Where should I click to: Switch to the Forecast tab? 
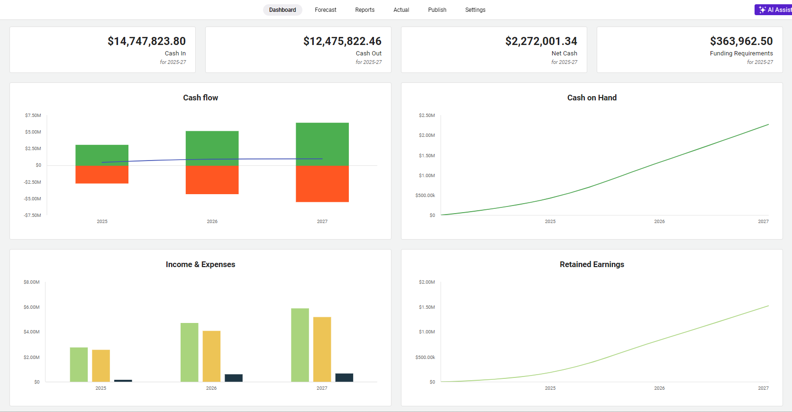326,10
